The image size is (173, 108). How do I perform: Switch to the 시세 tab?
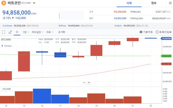(129, 3)
